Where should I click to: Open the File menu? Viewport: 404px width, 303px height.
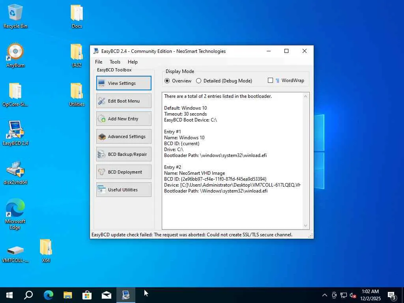(98, 62)
